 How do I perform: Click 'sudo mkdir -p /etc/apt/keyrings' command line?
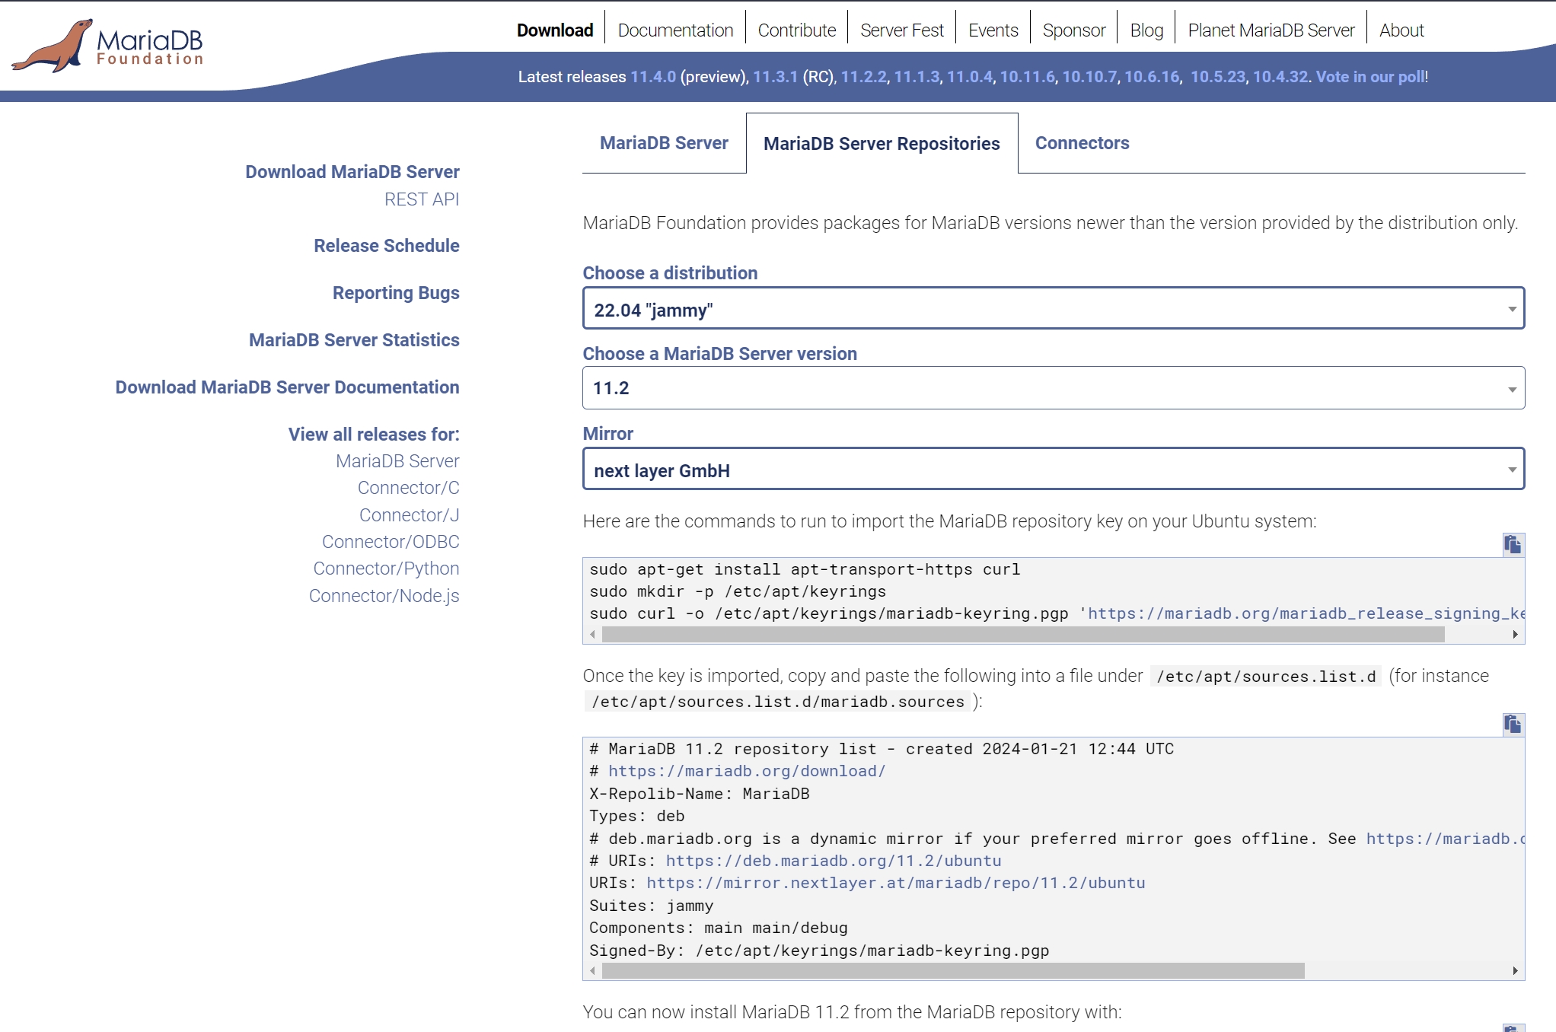pyautogui.click(x=738, y=591)
